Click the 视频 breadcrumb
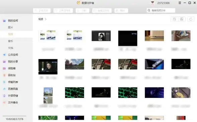This screenshot has width=197, height=122. click(41, 19)
